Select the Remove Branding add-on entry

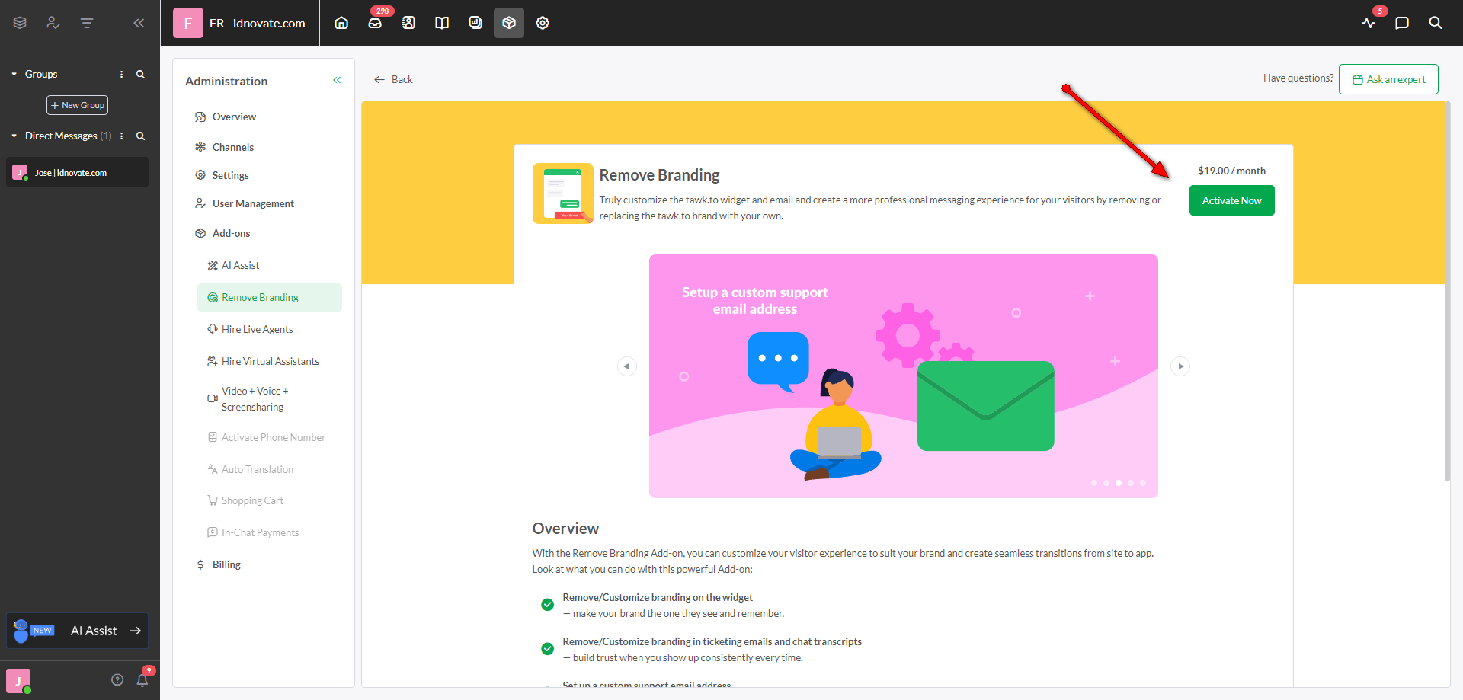tap(270, 297)
